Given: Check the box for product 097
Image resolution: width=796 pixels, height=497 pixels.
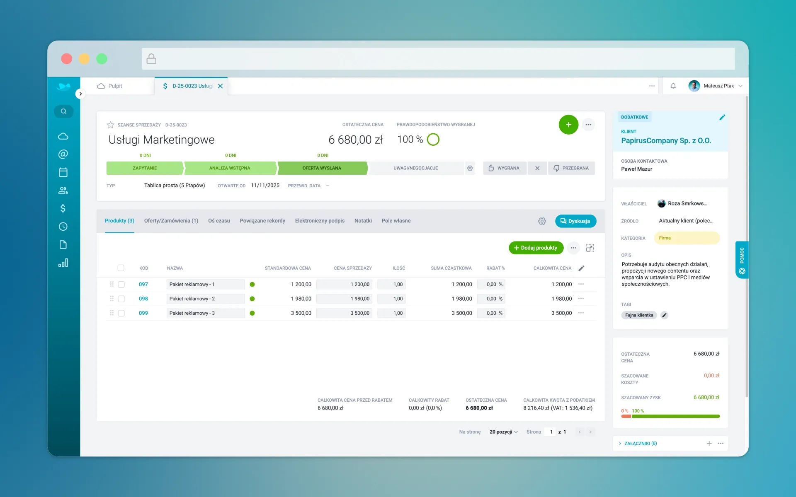Looking at the screenshot, I should (x=121, y=285).
